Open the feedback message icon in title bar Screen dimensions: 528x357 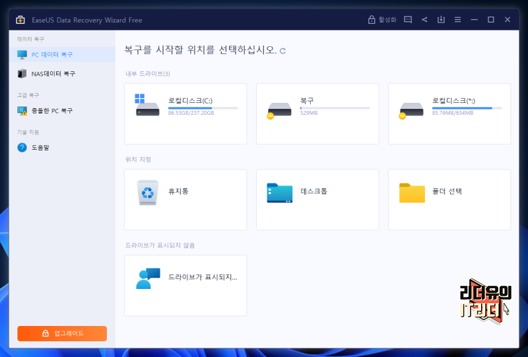pos(408,20)
